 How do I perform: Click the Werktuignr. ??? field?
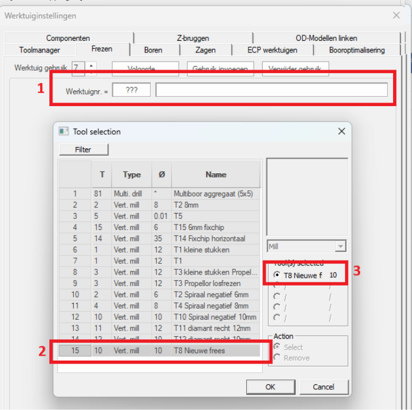click(x=132, y=90)
